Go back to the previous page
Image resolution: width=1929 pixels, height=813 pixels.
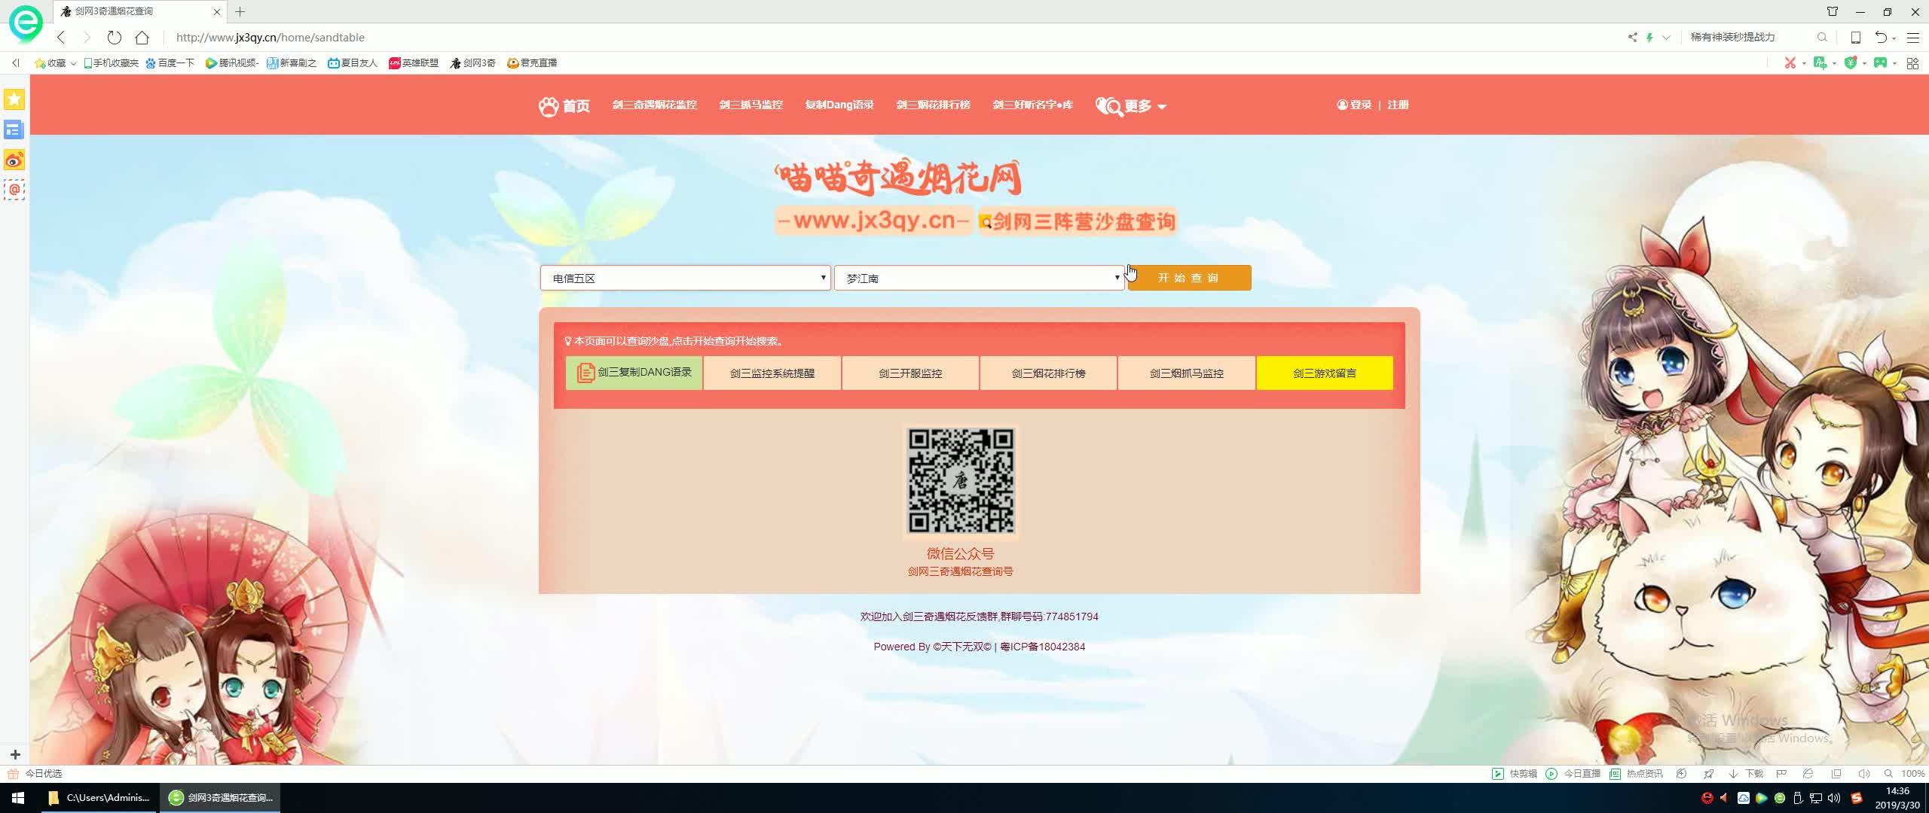[x=62, y=37]
